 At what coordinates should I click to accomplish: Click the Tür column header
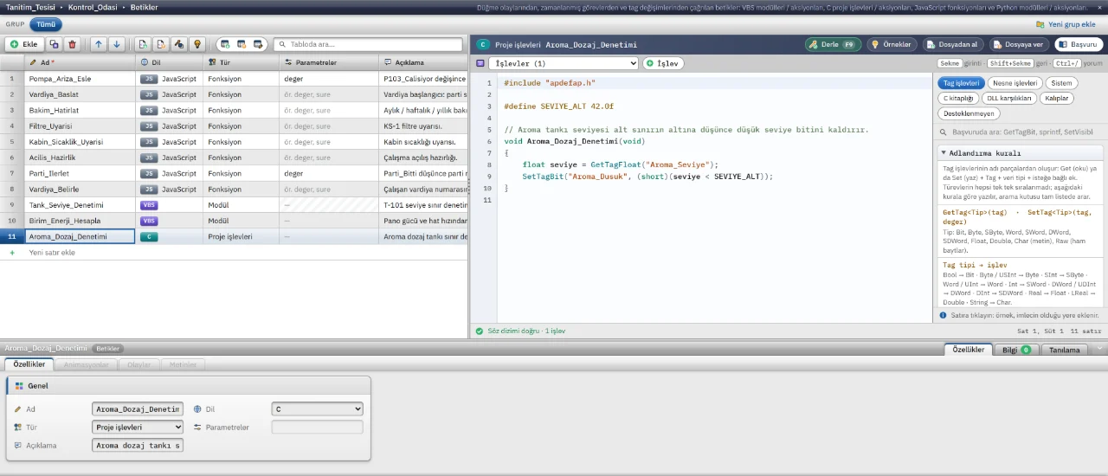tap(242, 62)
